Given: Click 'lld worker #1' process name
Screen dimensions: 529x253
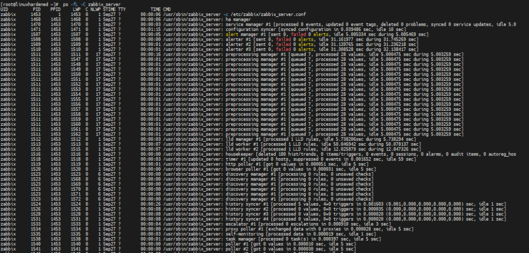Looking at the screenshot, I should [x=242, y=144].
